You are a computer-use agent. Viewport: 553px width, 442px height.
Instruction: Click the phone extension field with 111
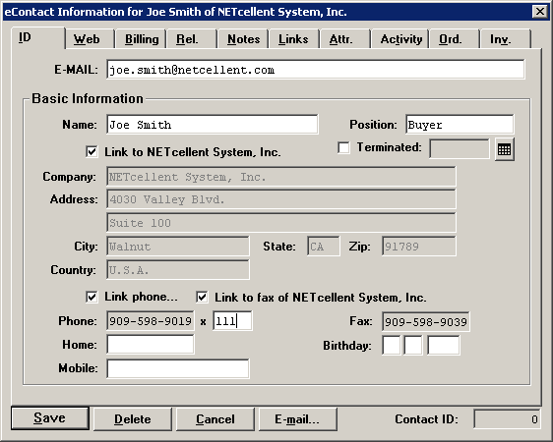point(232,321)
